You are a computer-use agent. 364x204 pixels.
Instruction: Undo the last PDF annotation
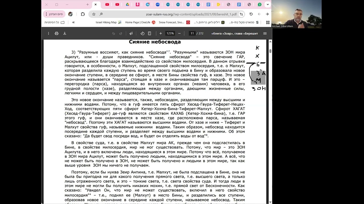click(x=113, y=33)
